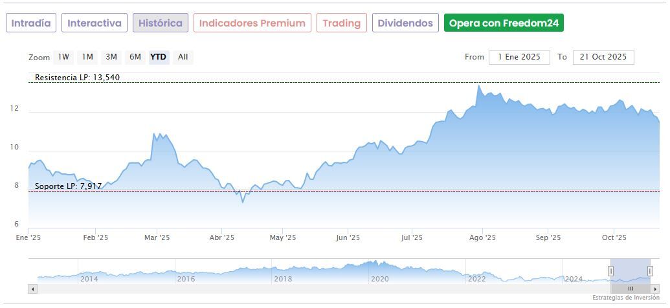View the Dividendos tab
Image resolution: width=670 pixels, height=308 pixels.
point(405,23)
